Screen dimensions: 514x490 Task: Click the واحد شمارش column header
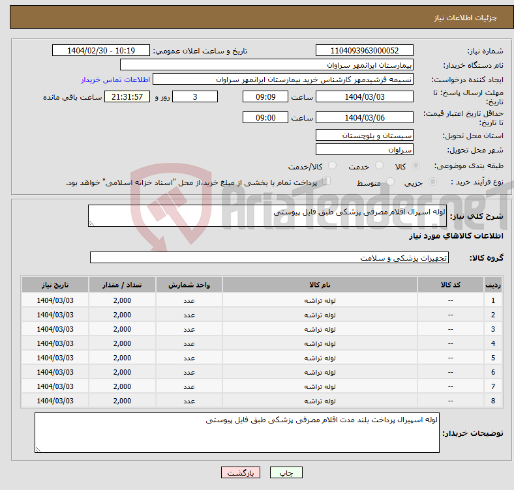point(189,285)
